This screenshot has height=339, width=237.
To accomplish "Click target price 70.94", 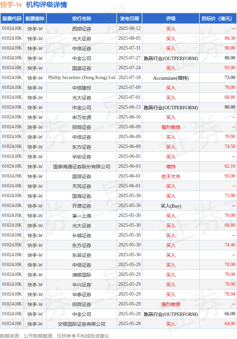I will (230, 294).
